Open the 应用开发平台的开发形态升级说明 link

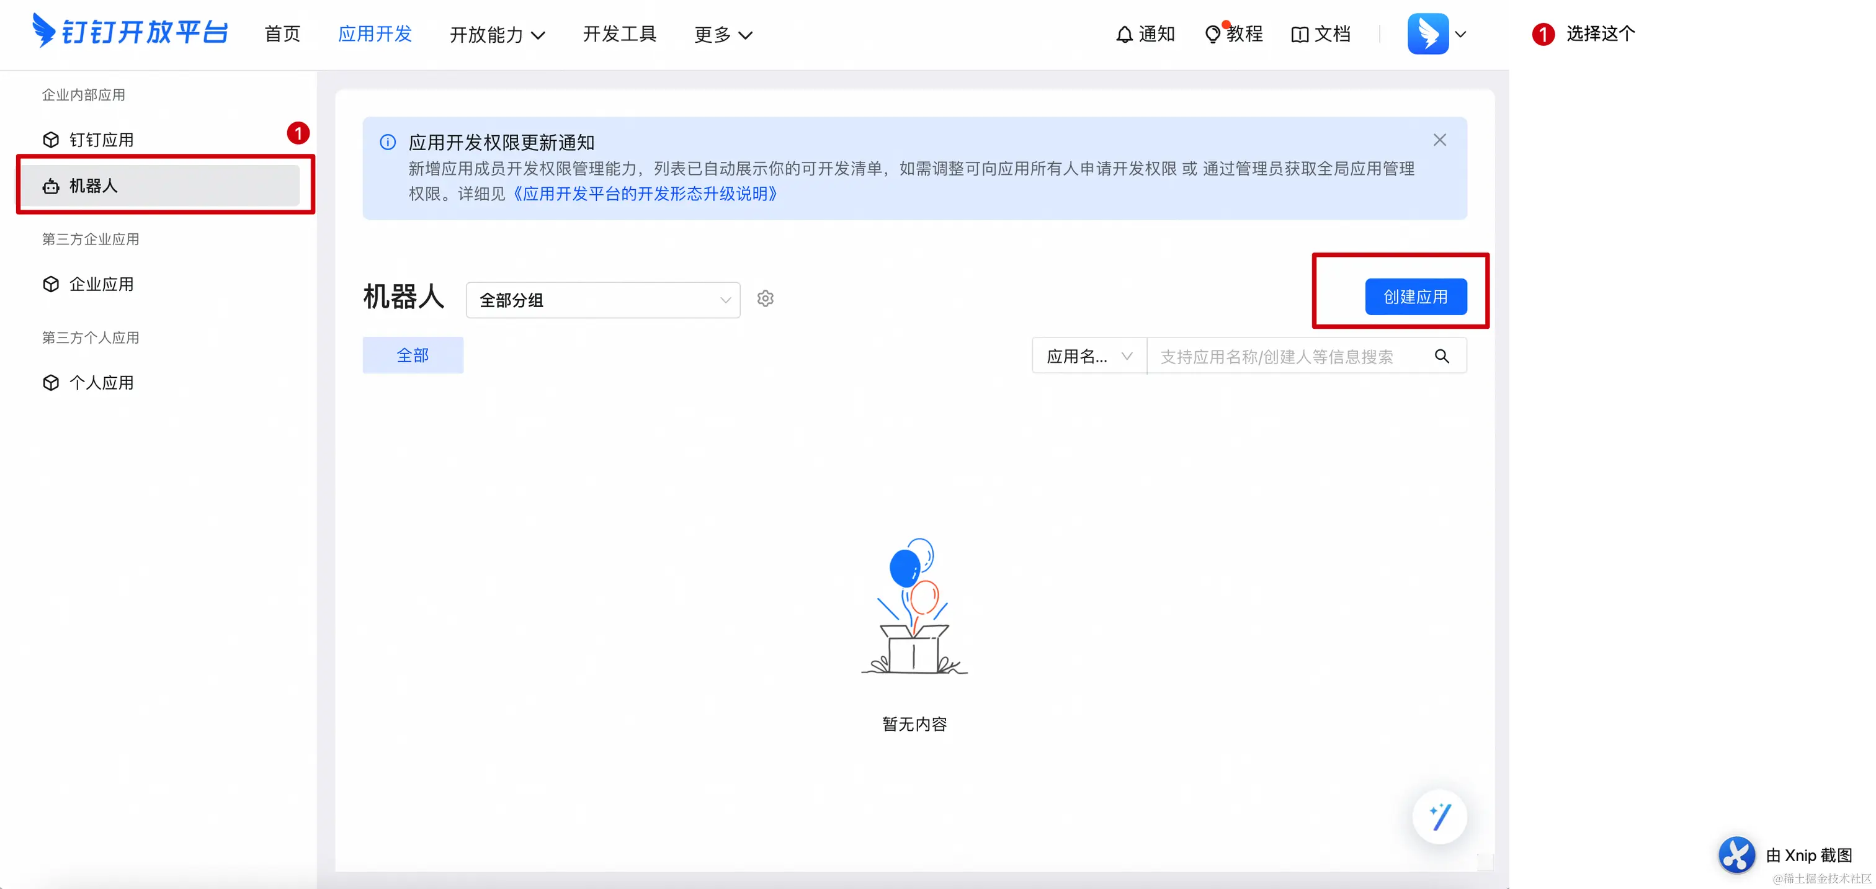645,194
